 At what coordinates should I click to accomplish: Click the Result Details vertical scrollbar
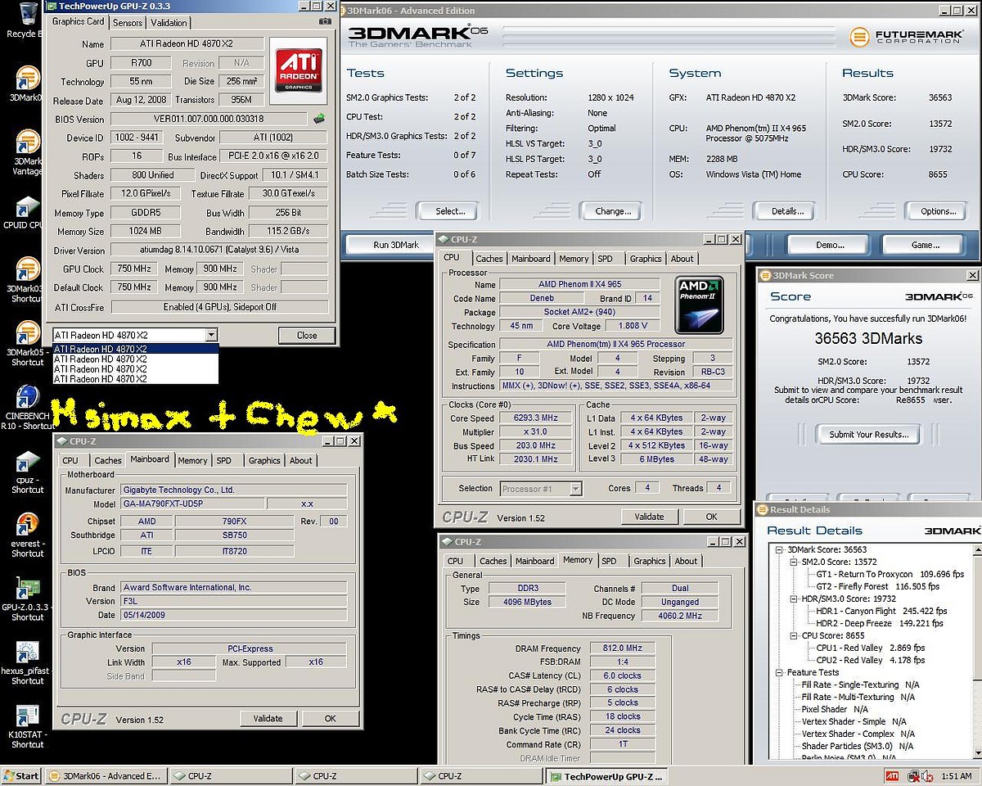click(978, 650)
